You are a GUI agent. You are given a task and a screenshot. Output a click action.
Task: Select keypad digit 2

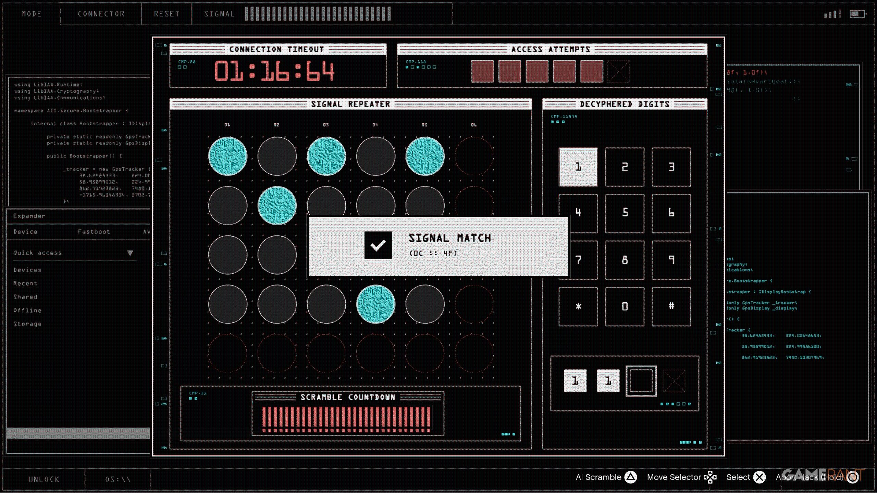(x=625, y=167)
